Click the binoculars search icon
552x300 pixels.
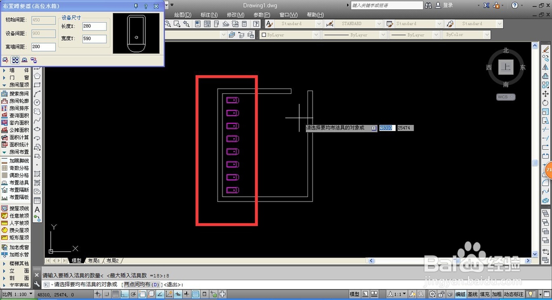pos(428,6)
